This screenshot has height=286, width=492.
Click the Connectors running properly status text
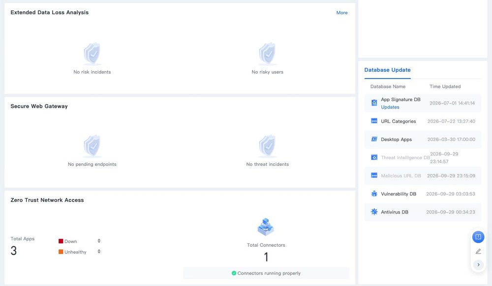point(269,273)
